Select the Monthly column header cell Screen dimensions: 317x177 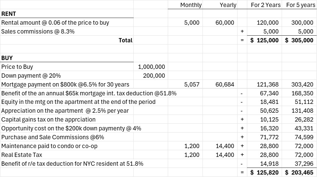coord(191,5)
